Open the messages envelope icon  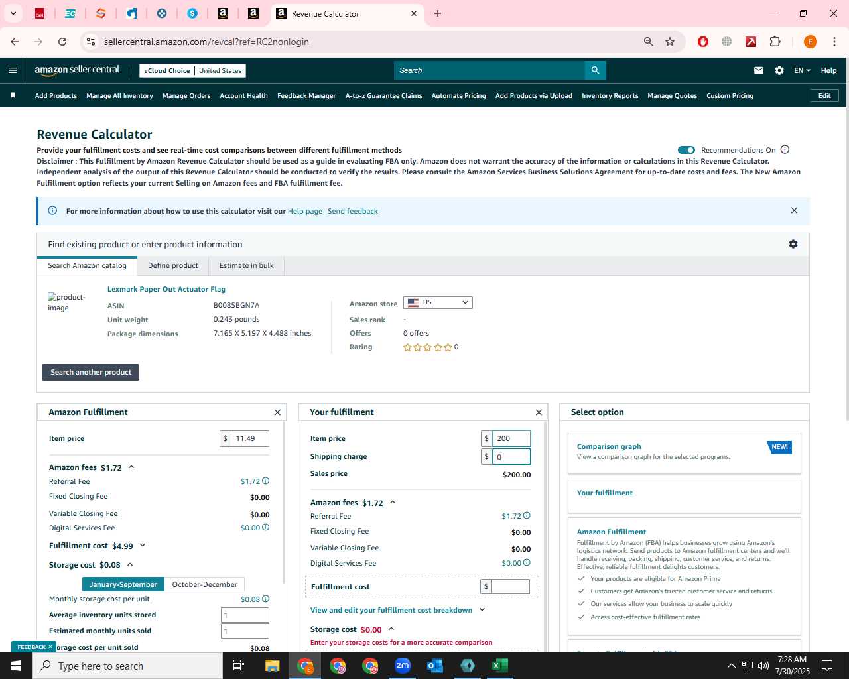coord(759,70)
